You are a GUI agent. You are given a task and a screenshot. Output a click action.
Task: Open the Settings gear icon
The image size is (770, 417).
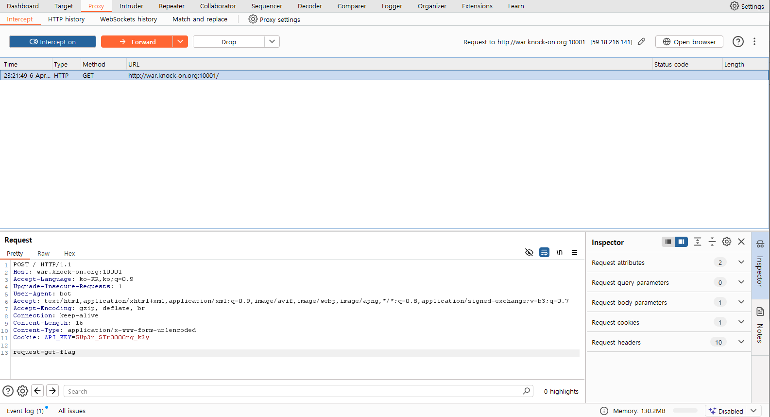[734, 6]
